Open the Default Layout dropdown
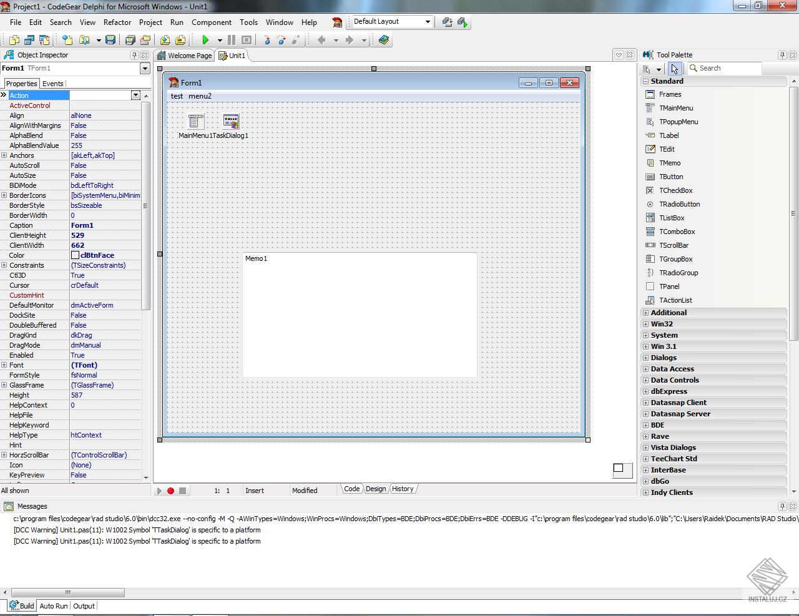 428,21
